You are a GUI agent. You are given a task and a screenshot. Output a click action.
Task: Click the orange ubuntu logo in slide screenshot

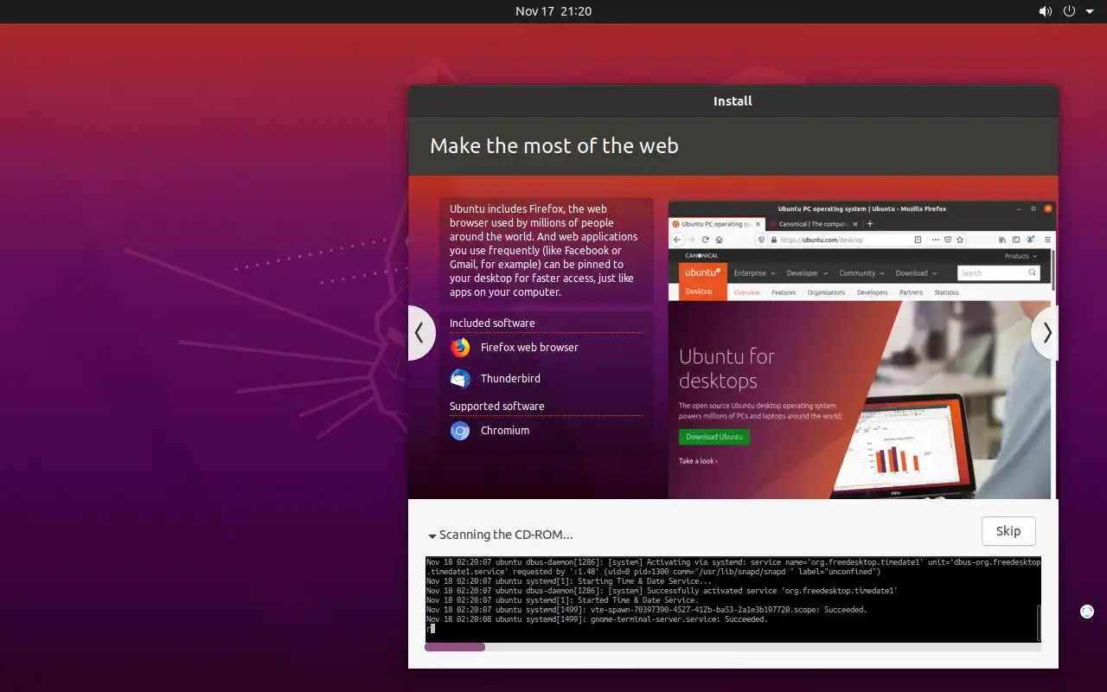tap(702, 272)
